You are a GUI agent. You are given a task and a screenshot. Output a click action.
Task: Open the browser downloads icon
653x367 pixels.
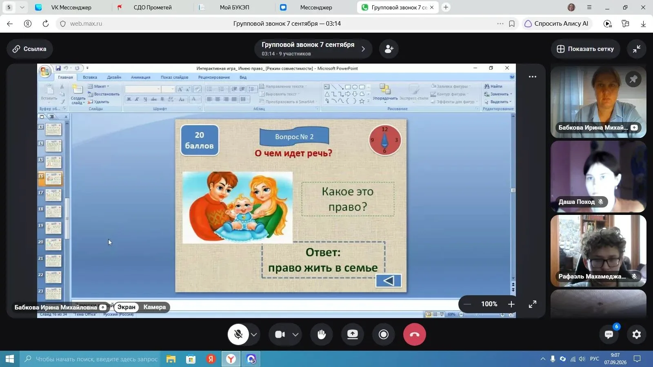643,24
